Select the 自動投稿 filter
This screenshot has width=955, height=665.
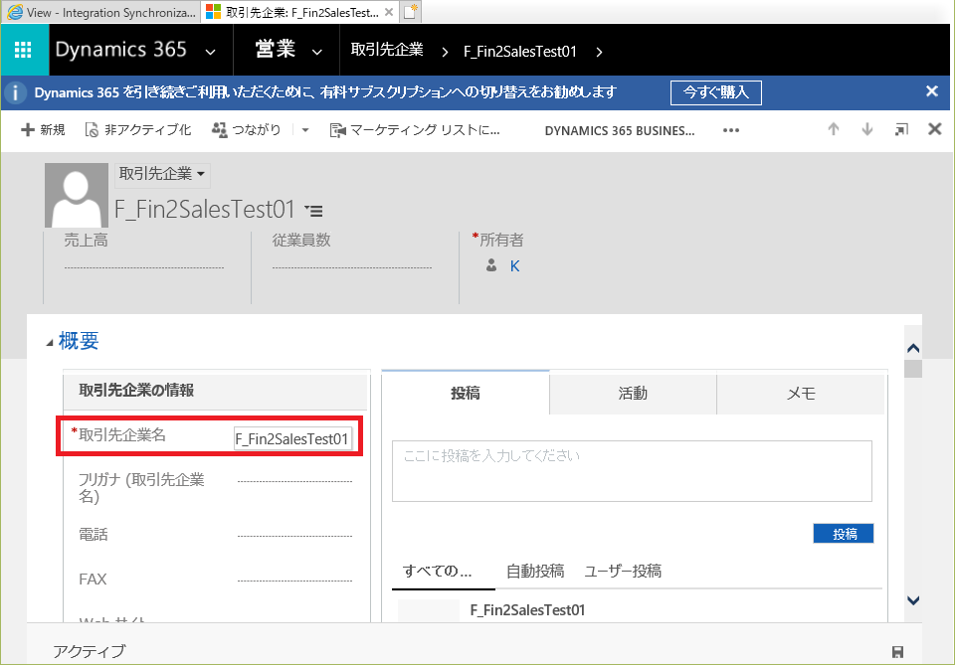(535, 571)
